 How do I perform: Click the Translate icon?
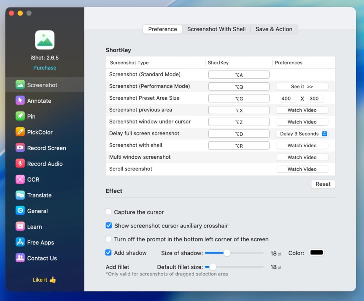point(20,195)
